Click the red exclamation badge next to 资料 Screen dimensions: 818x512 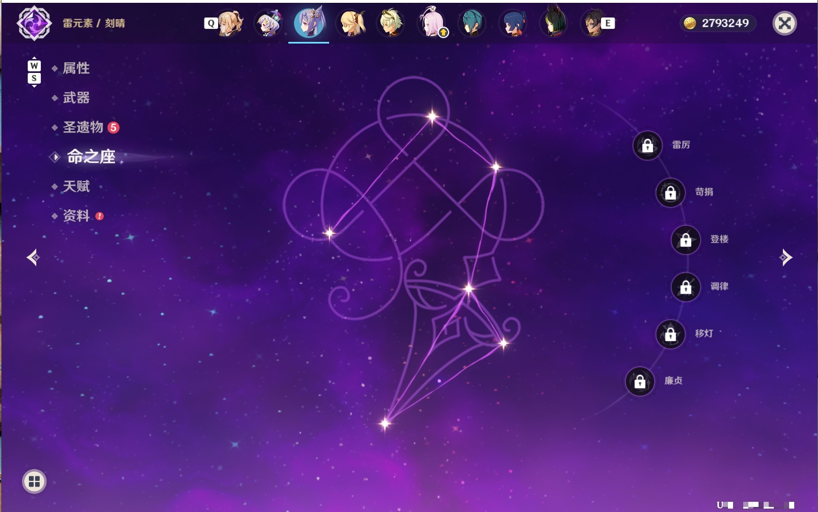pos(100,216)
